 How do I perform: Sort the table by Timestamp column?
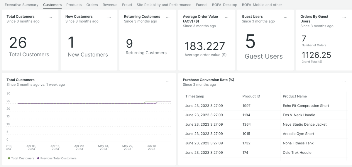(x=195, y=96)
